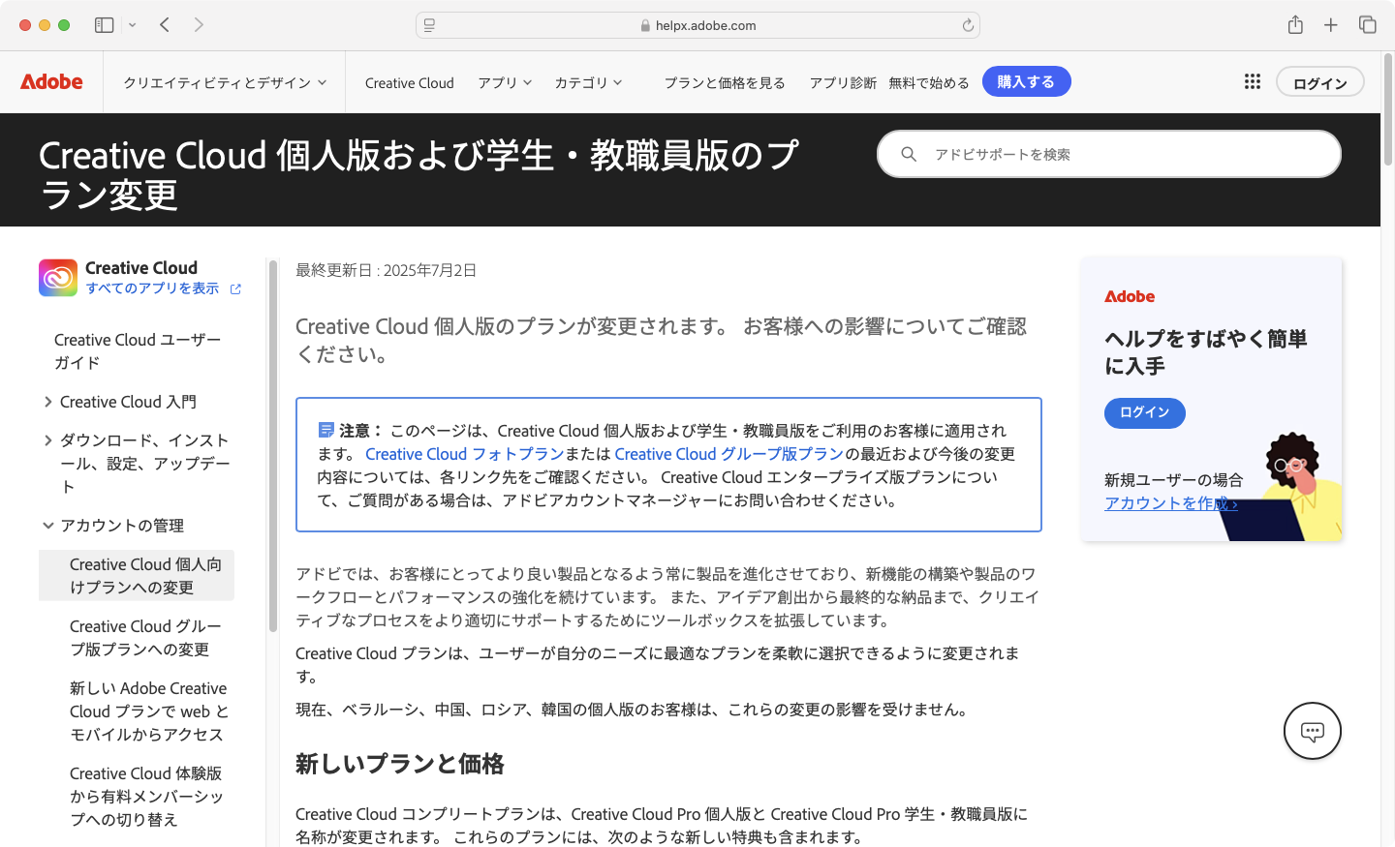Open the カテゴリ dropdown in the navigation

tap(588, 82)
